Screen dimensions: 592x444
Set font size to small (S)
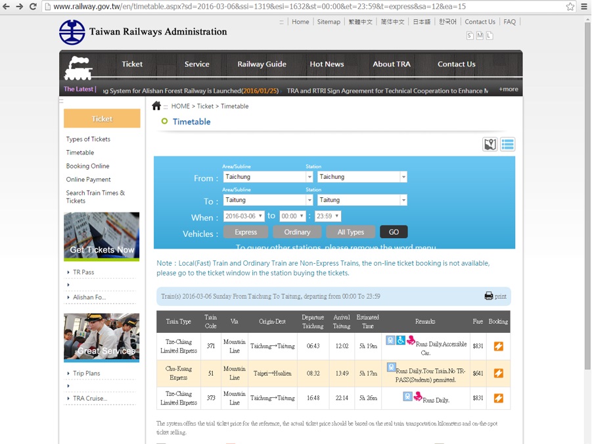pyautogui.click(x=470, y=36)
